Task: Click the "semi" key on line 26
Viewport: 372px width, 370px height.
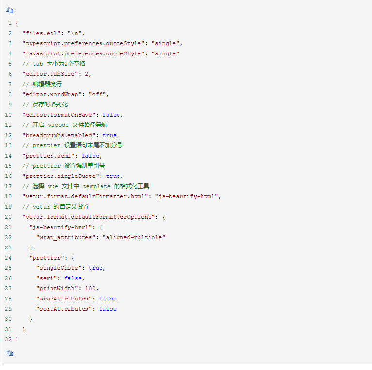Action: [x=47, y=278]
